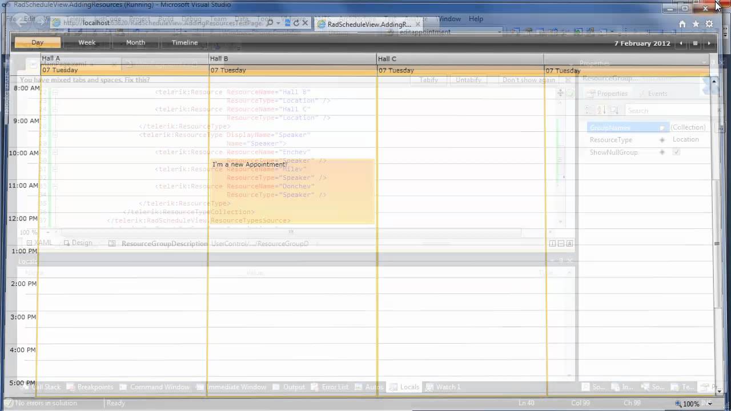This screenshot has height=411, width=731.
Task: Open Visual Studio Window menu
Action: coord(449,19)
